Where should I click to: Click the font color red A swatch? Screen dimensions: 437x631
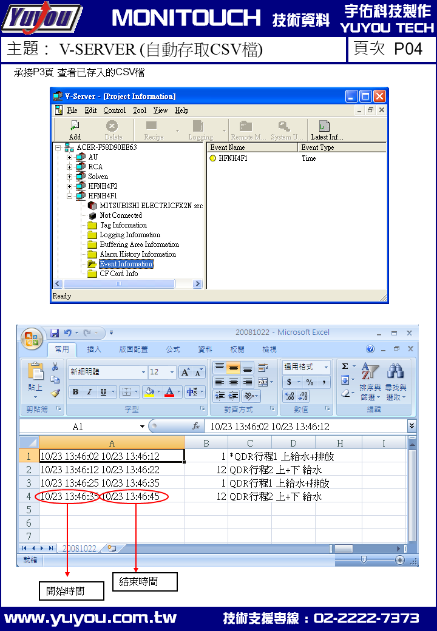[x=169, y=391]
